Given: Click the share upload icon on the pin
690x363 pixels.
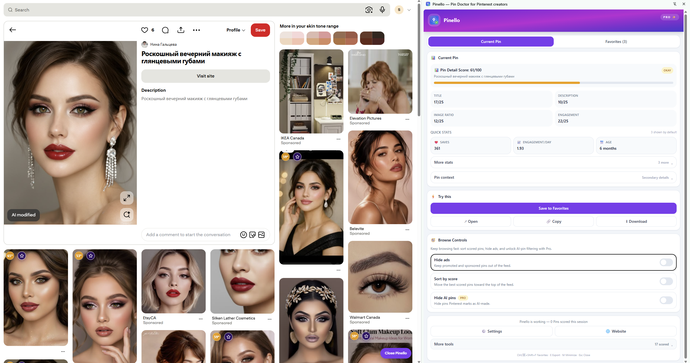Looking at the screenshot, I should 181,30.
